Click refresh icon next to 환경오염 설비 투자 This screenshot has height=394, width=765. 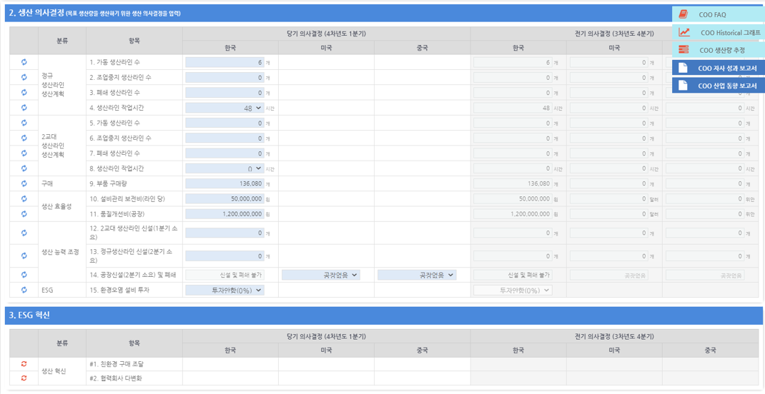(x=24, y=290)
